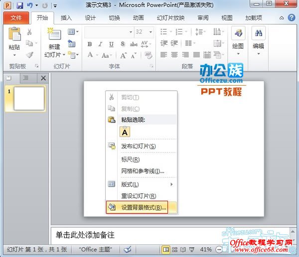Open the Insert (插入) ribbon tab

[x=66, y=18]
